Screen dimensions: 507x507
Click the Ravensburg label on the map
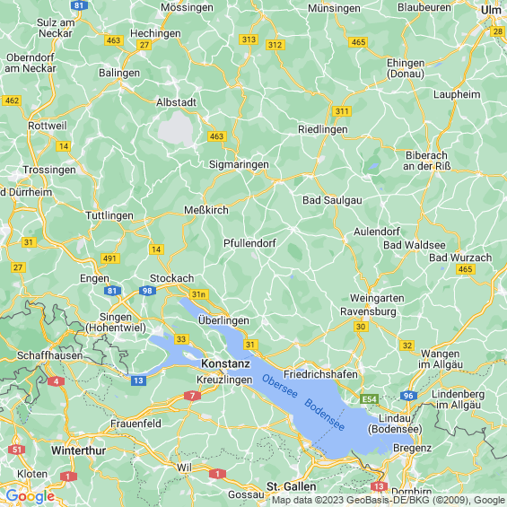[x=368, y=311]
